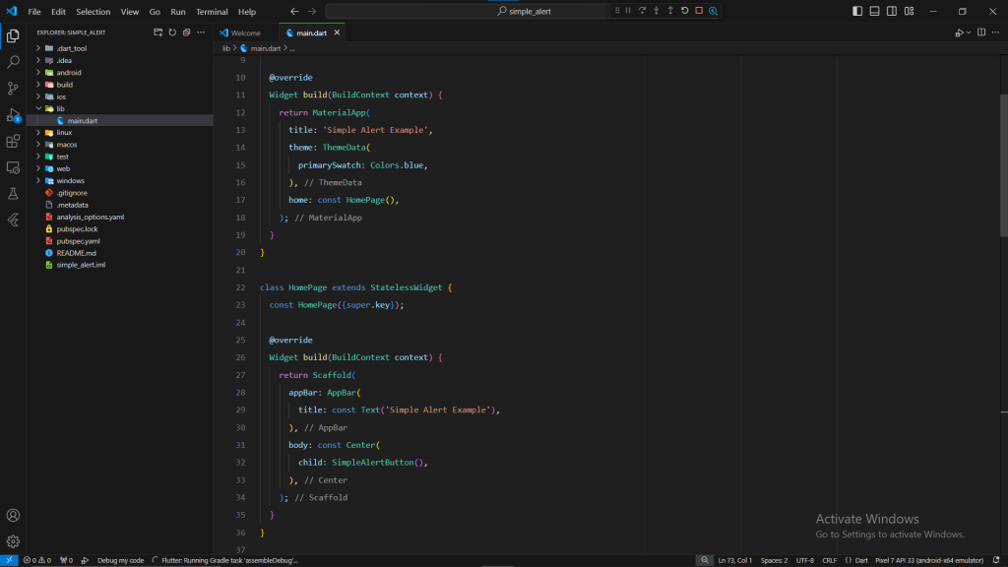Expand the android folder
Image resolution: width=1008 pixels, height=567 pixels.
click(69, 72)
